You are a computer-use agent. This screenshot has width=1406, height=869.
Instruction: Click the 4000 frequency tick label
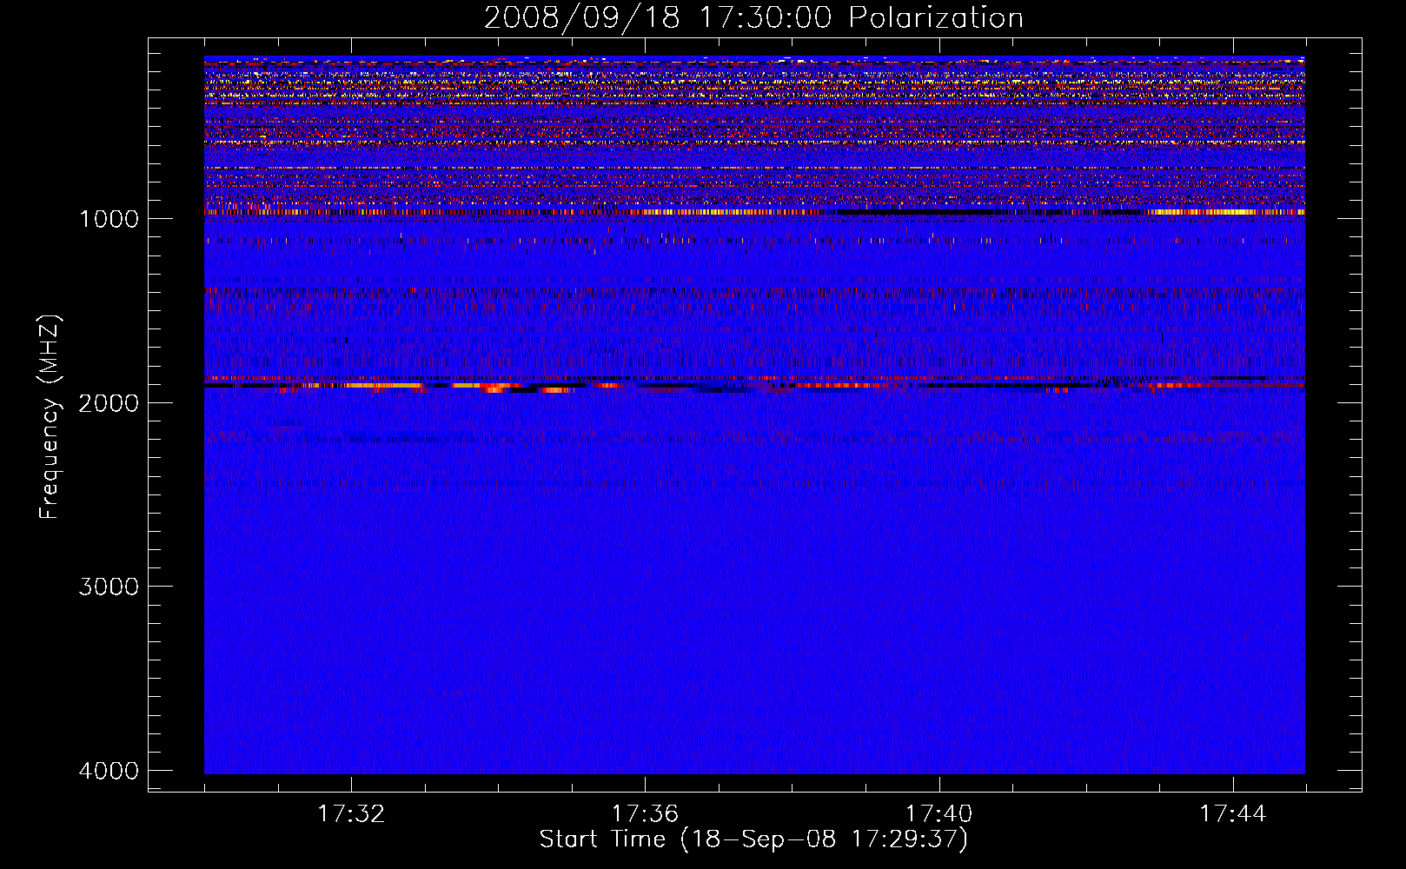coord(109,771)
